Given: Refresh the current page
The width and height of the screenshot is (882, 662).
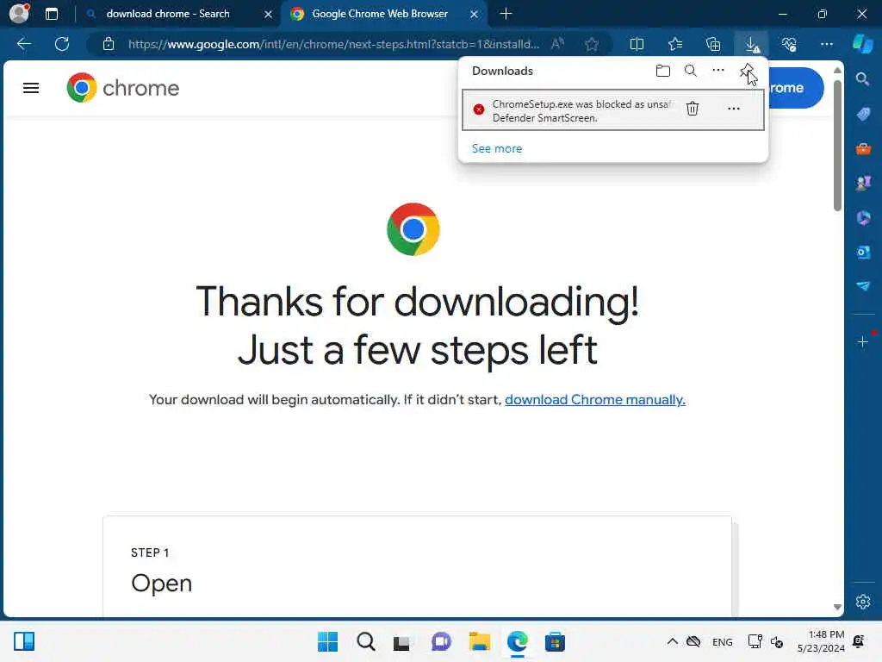Looking at the screenshot, I should [62, 44].
